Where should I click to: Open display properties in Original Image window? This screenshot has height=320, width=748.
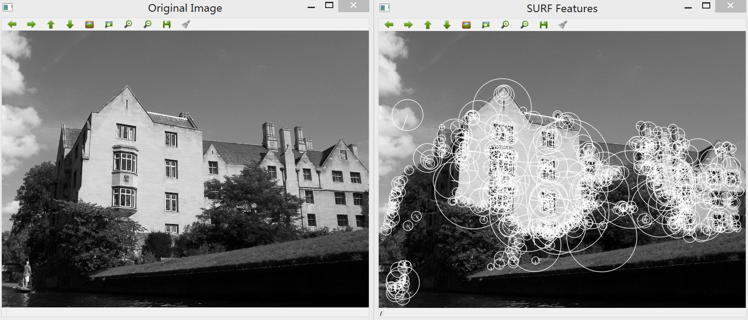(x=186, y=24)
